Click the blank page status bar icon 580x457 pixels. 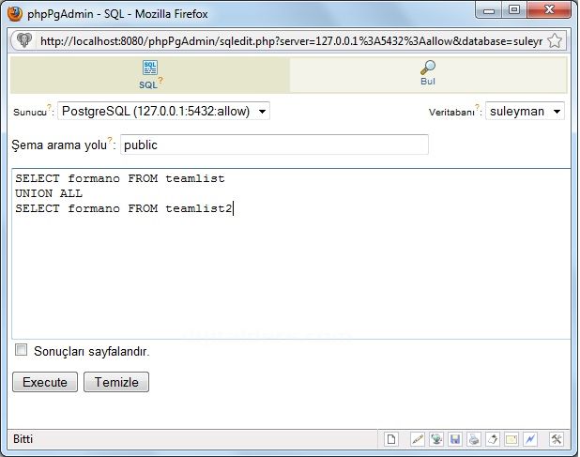pyautogui.click(x=391, y=439)
